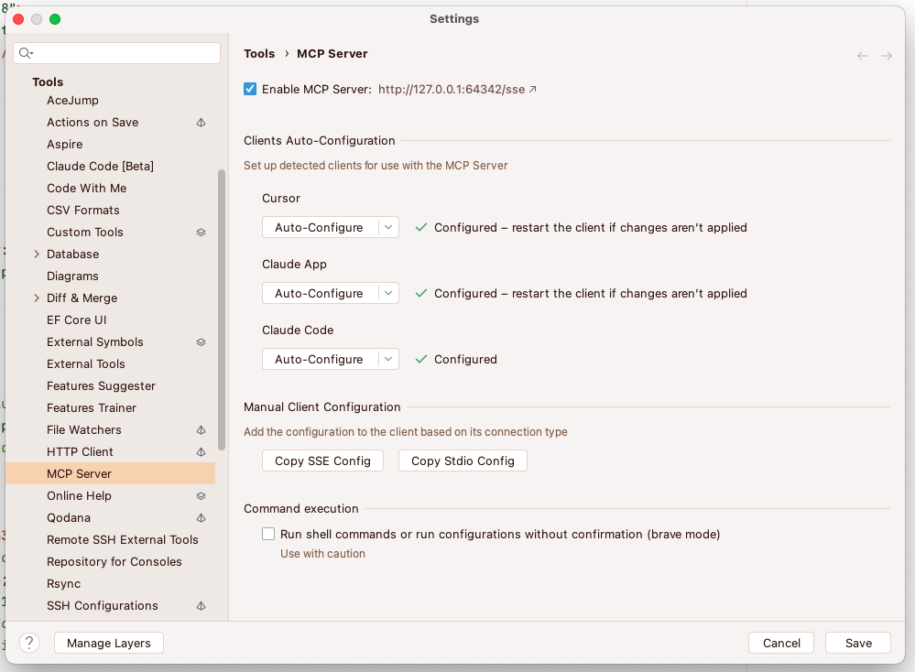The height and width of the screenshot is (672, 915).
Task: Click the green checkmark for Claude Code status
Action: 420,359
